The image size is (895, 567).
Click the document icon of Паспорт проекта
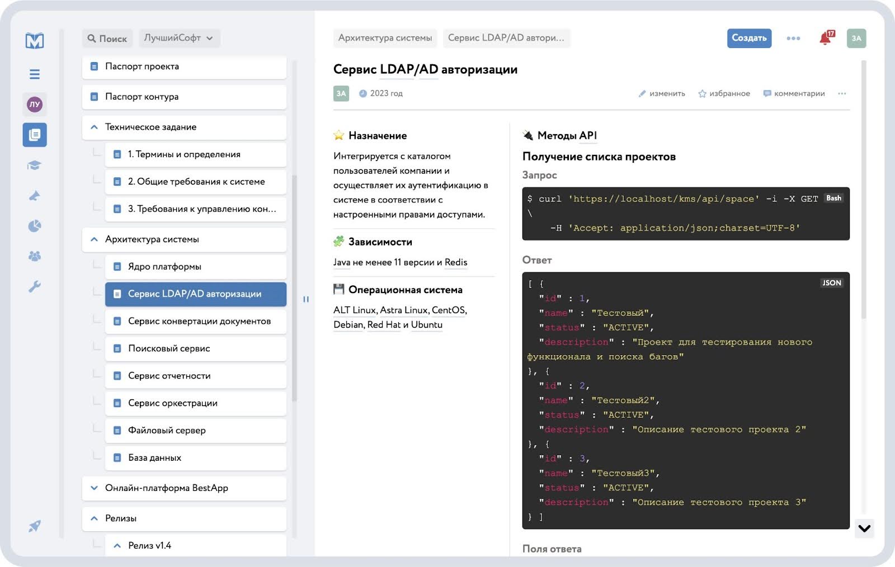tap(95, 67)
